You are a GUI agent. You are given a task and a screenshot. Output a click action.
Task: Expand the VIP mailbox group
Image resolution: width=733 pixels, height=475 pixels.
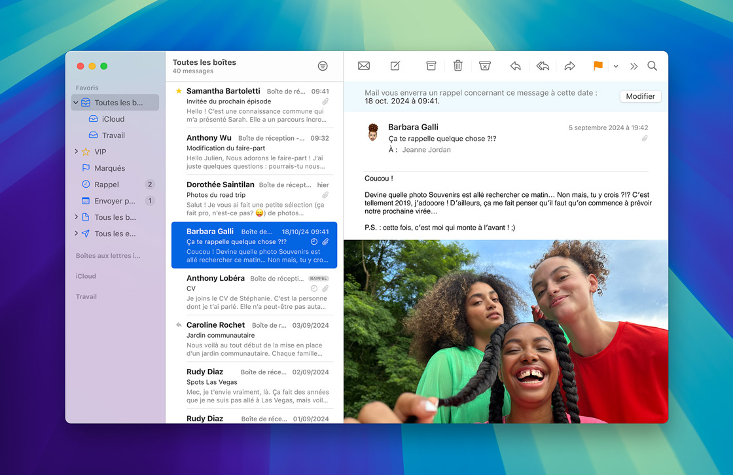tap(76, 152)
